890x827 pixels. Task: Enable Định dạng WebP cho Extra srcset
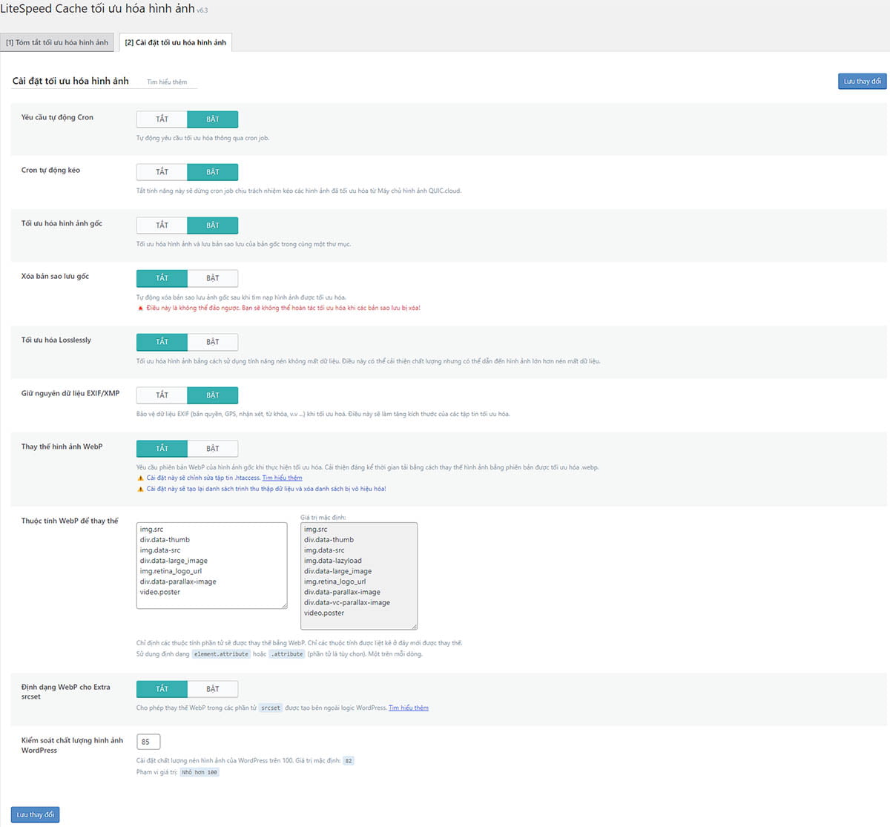[x=213, y=689]
